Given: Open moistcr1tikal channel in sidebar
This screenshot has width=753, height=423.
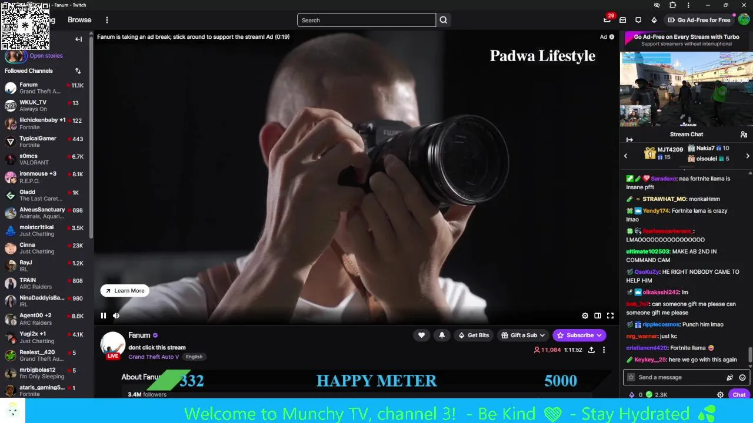Looking at the screenshot, I should 45,230.
